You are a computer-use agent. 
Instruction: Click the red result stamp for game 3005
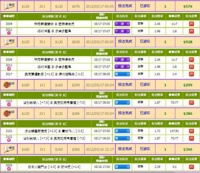[x=191, y=167]
